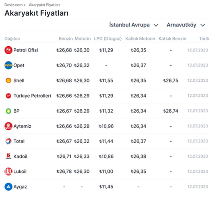
Task: Select the Katkılı Benzin column header
Action: click(172, 39)
